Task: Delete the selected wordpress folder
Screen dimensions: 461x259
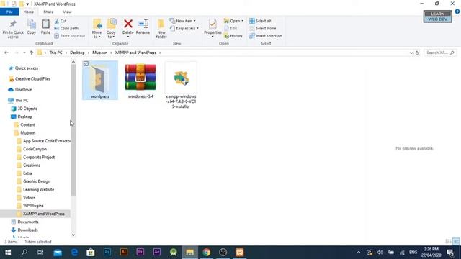Action: point(128,27)
